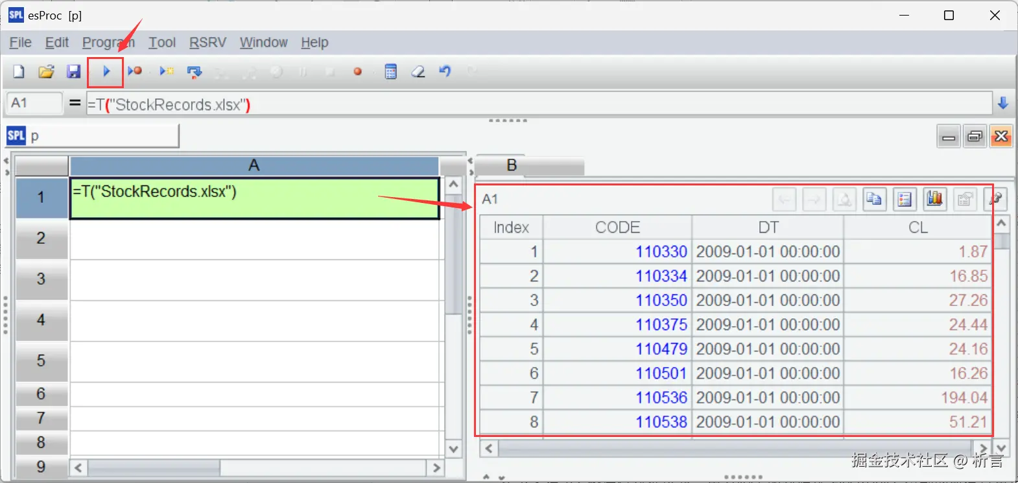Click the script grid's horizontal scrollbar right arrow
The height and width of the screenshot is (483, 1018).
(x=436, y=467)
